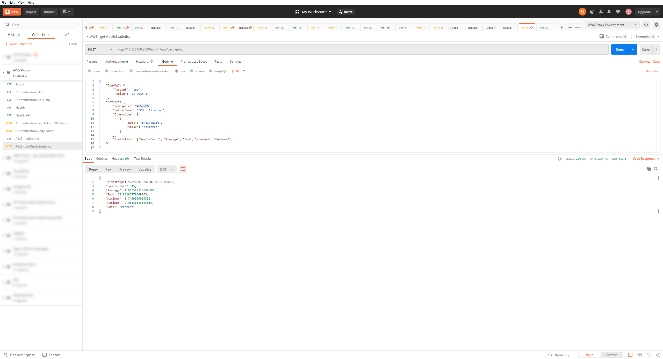Switch to the Headers request tab

click(144, 61)
